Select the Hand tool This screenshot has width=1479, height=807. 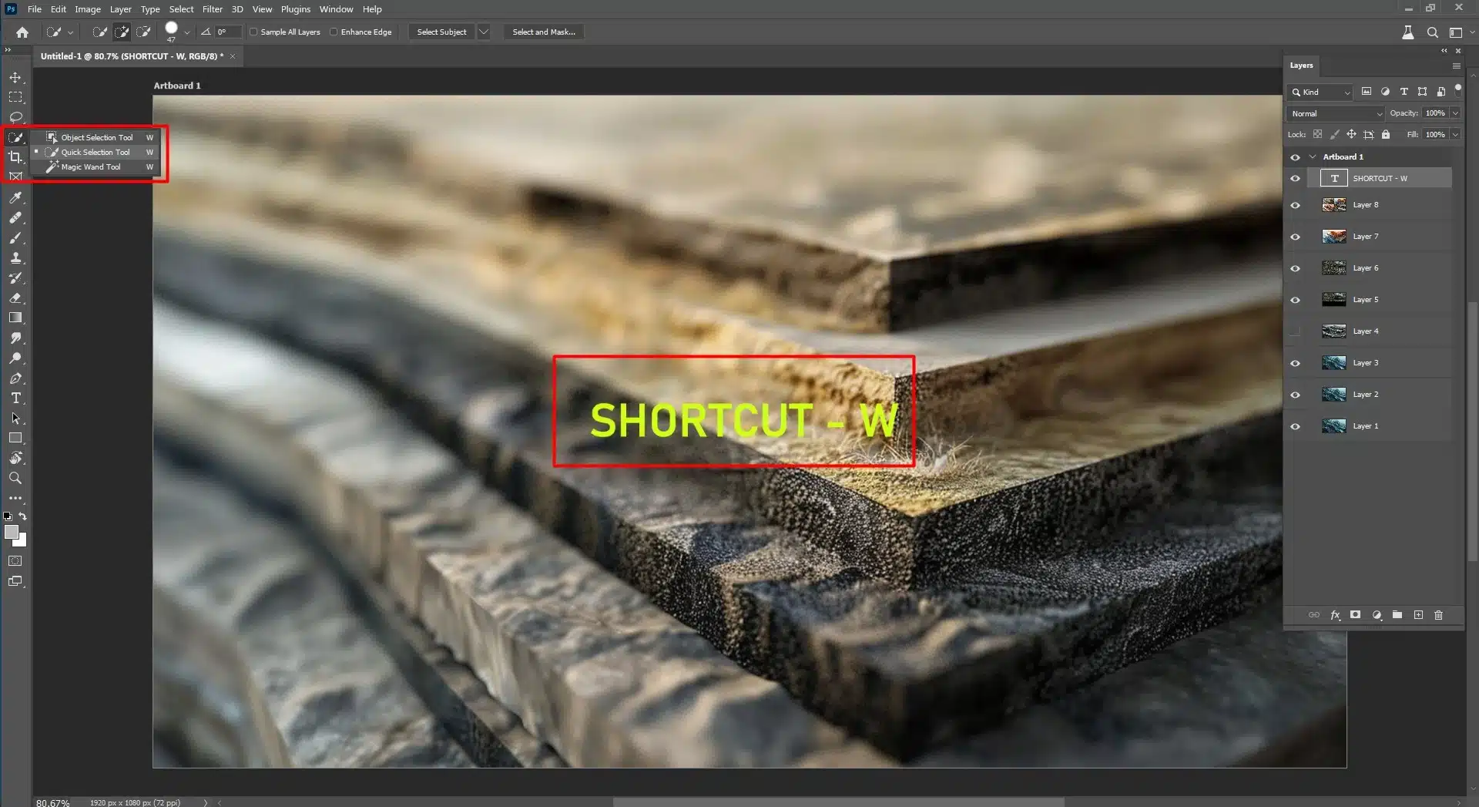click(x=15, y=459)
